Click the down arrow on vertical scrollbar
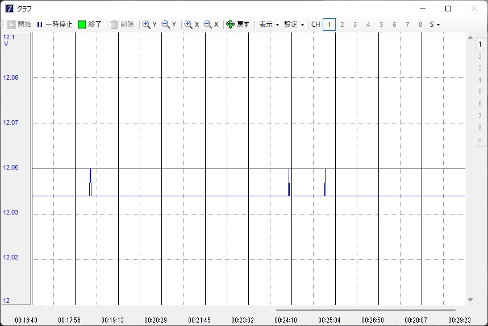488x326 pixels. click(x=470, y=300)
